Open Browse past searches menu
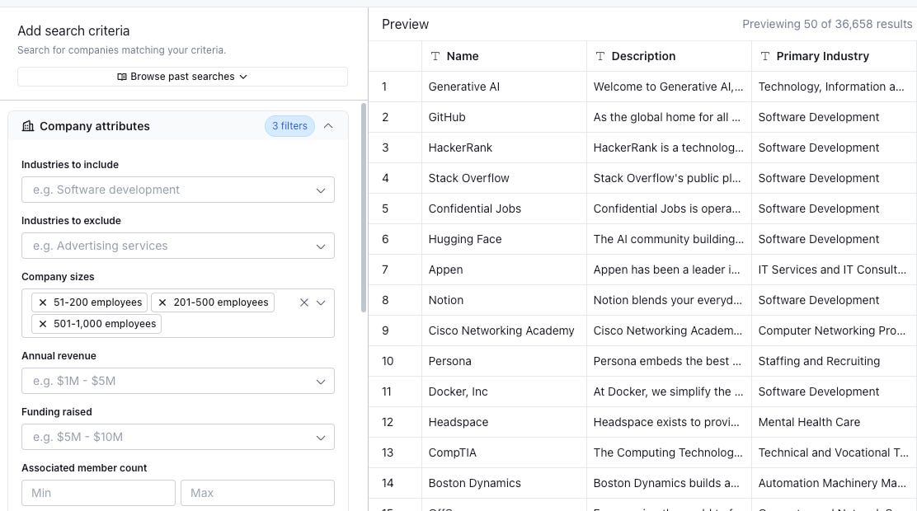This screenshot has width=917, height=511. pyautogui.click(x=182, y=77)
